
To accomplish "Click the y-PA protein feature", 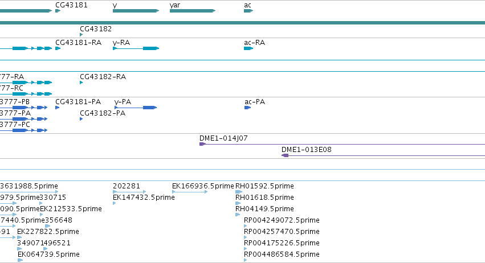I will tap(136, 108).
